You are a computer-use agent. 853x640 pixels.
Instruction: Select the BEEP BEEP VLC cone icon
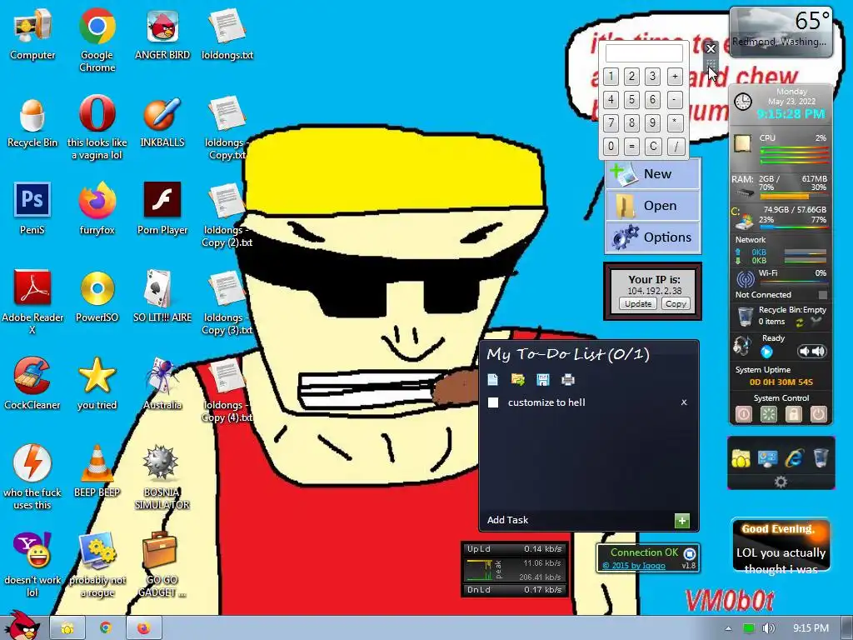(x=97, y=472)
